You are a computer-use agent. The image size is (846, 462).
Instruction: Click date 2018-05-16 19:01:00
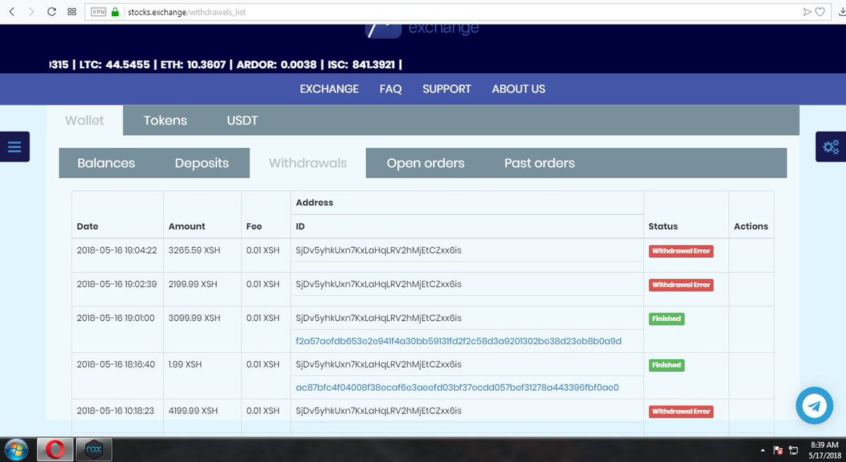(x=116, y=318)
